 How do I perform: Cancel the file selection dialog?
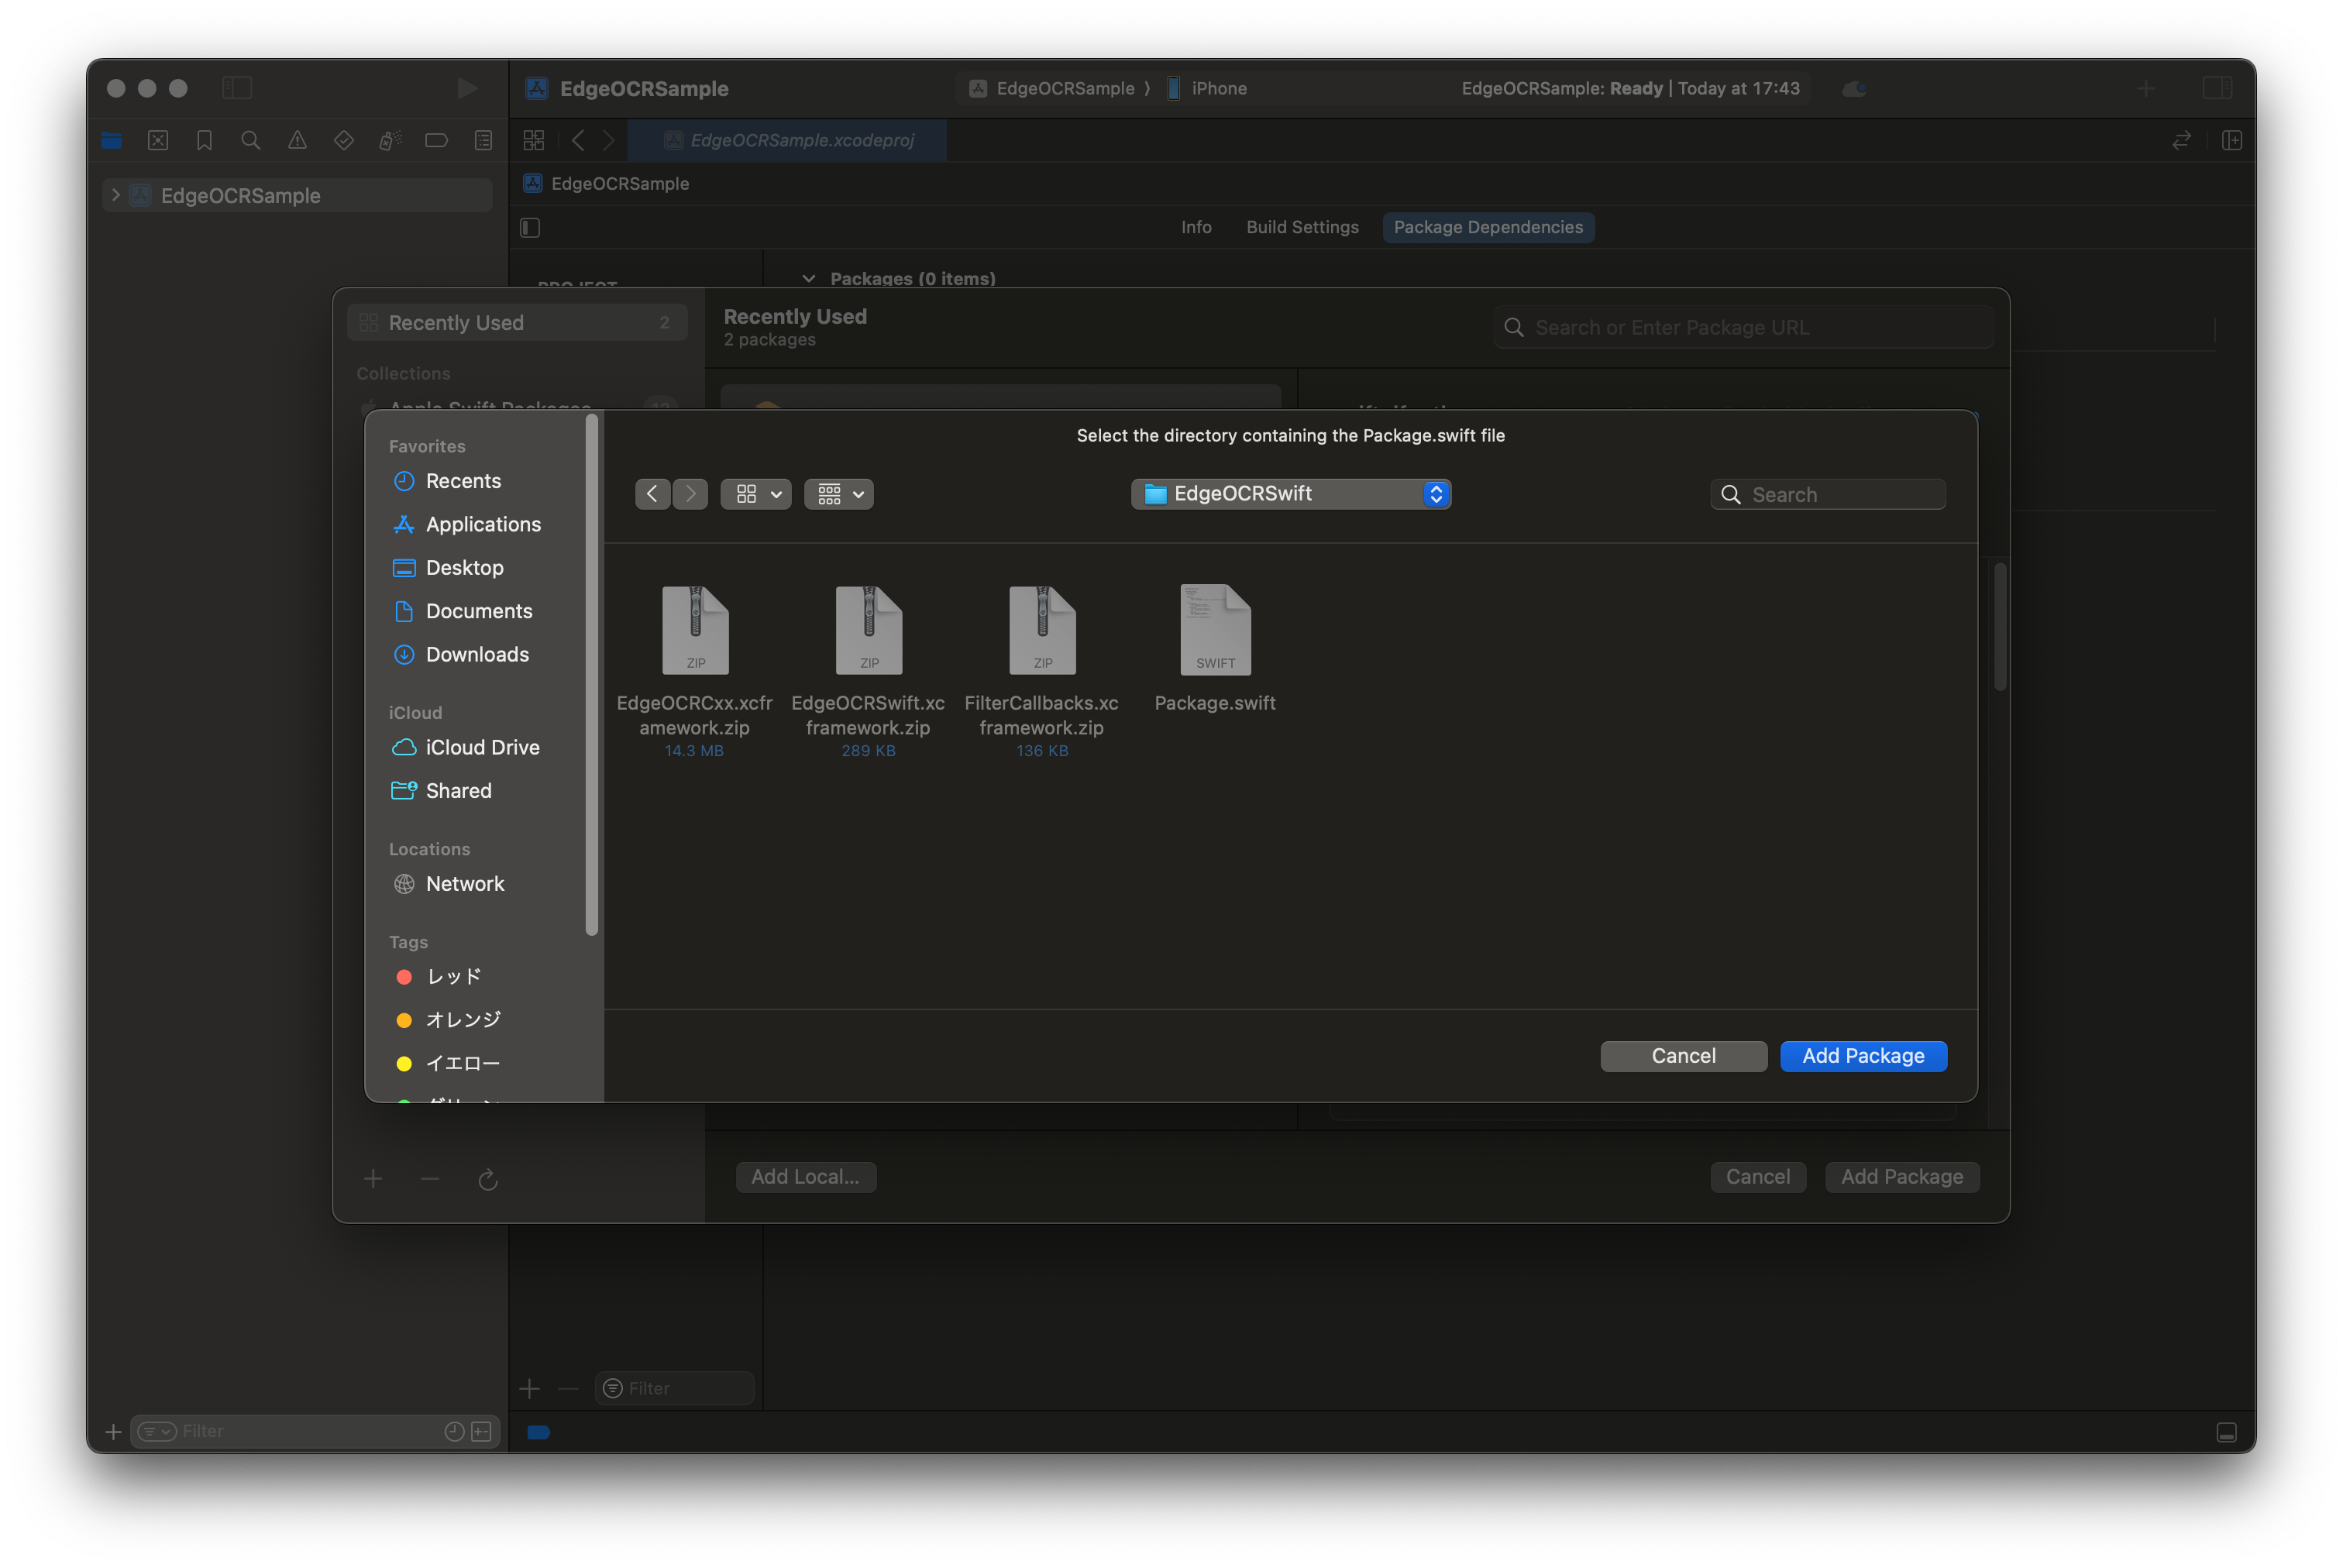click(1683, 1056)
